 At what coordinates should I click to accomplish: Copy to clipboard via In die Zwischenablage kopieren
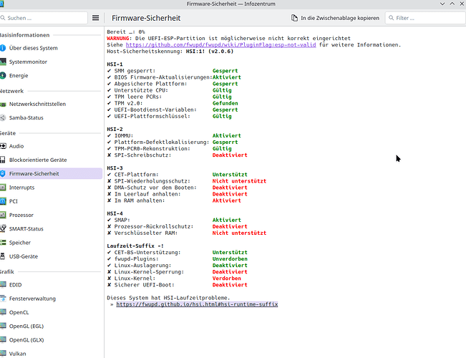pos(335,18)
